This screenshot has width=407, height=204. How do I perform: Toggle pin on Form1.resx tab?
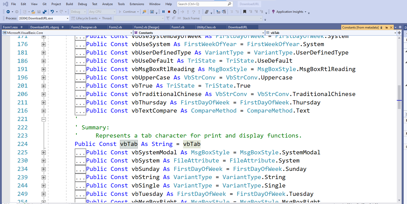coord(22,27)
